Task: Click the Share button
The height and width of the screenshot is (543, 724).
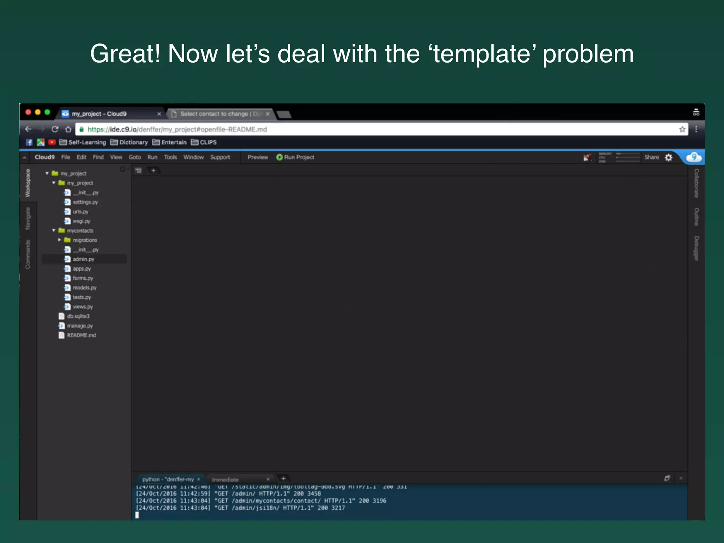Action: coord(651,157)
